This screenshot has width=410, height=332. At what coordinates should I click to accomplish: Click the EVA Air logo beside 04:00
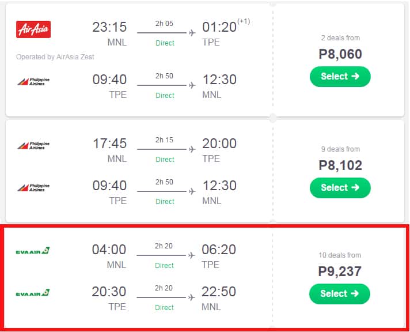click(33, 250)
